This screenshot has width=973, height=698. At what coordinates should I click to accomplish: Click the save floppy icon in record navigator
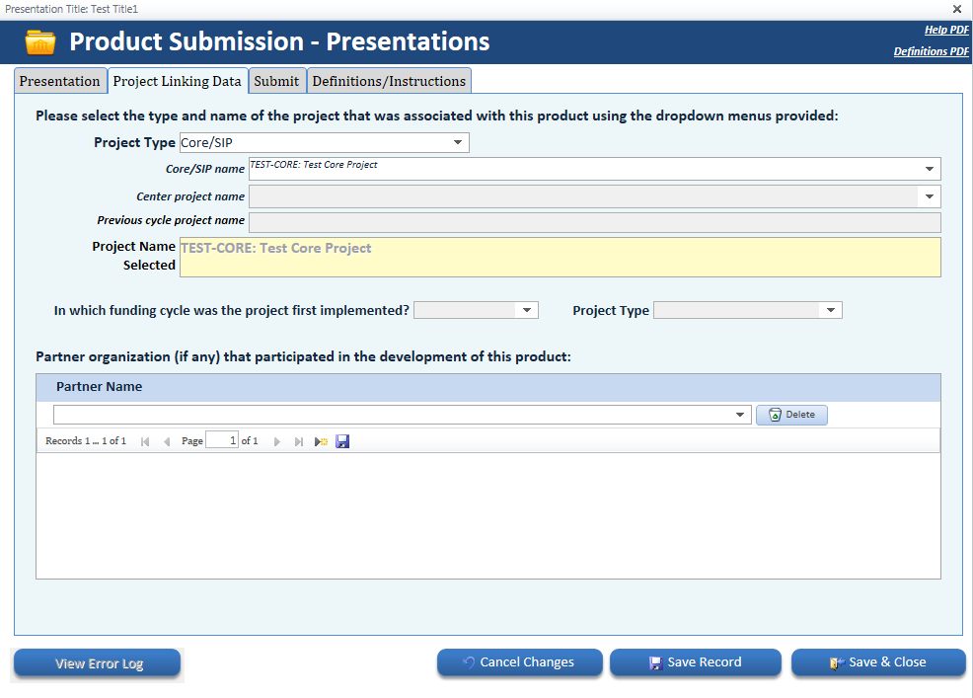[342, 441]
